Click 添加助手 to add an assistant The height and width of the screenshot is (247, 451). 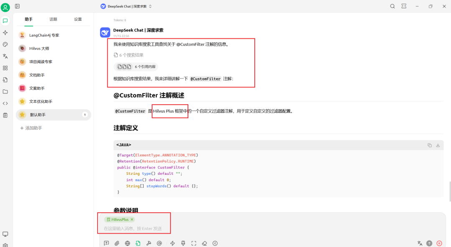coord(31,128)
